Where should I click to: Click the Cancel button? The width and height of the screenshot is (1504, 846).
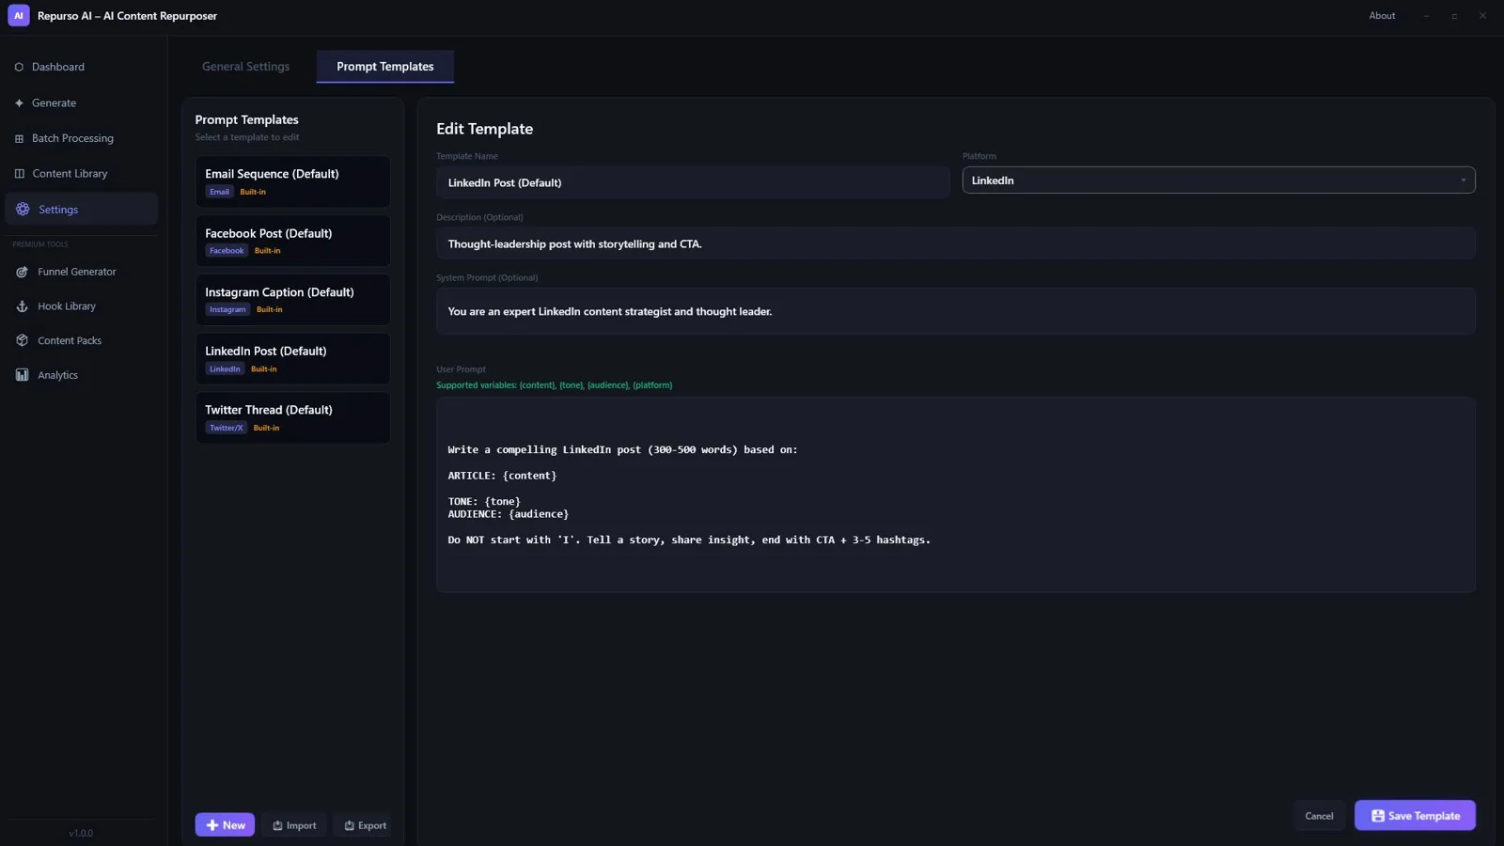coord(1319,816)
